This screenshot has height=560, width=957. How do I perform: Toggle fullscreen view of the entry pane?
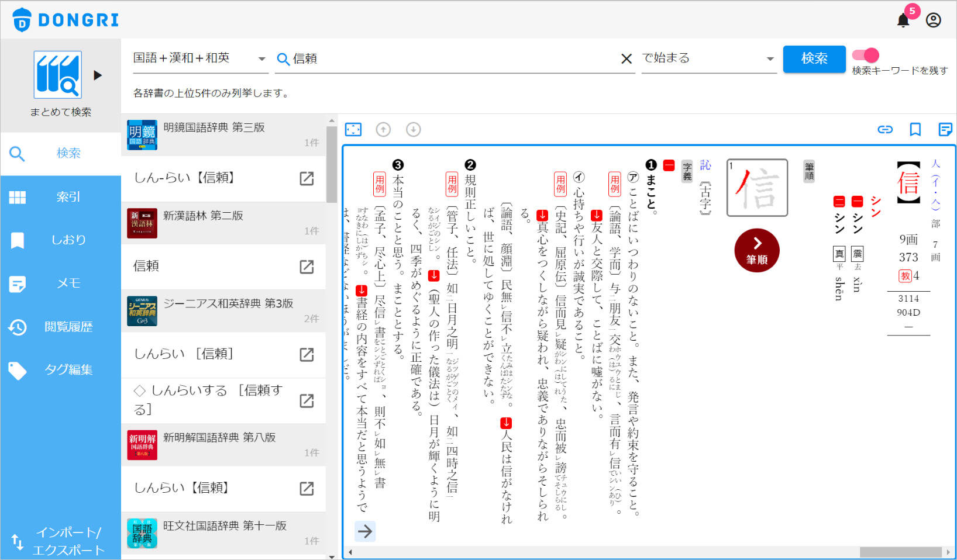(353, 129)
